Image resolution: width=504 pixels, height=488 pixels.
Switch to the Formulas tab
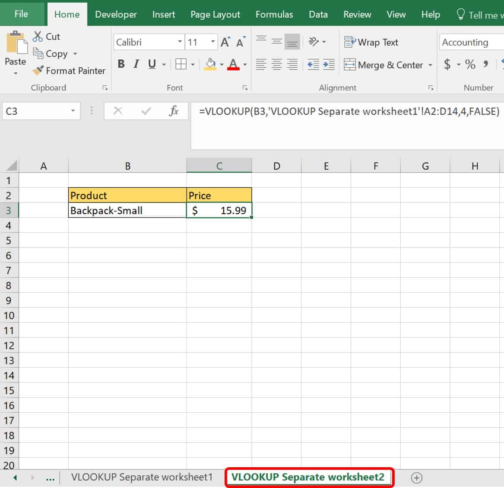click(274, 14)
